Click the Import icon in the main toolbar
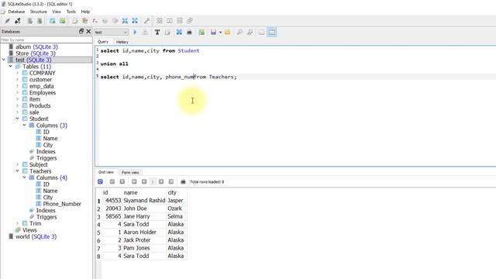Image resolution: width=496 pixels, height=279 pixels. coord(125,21)
